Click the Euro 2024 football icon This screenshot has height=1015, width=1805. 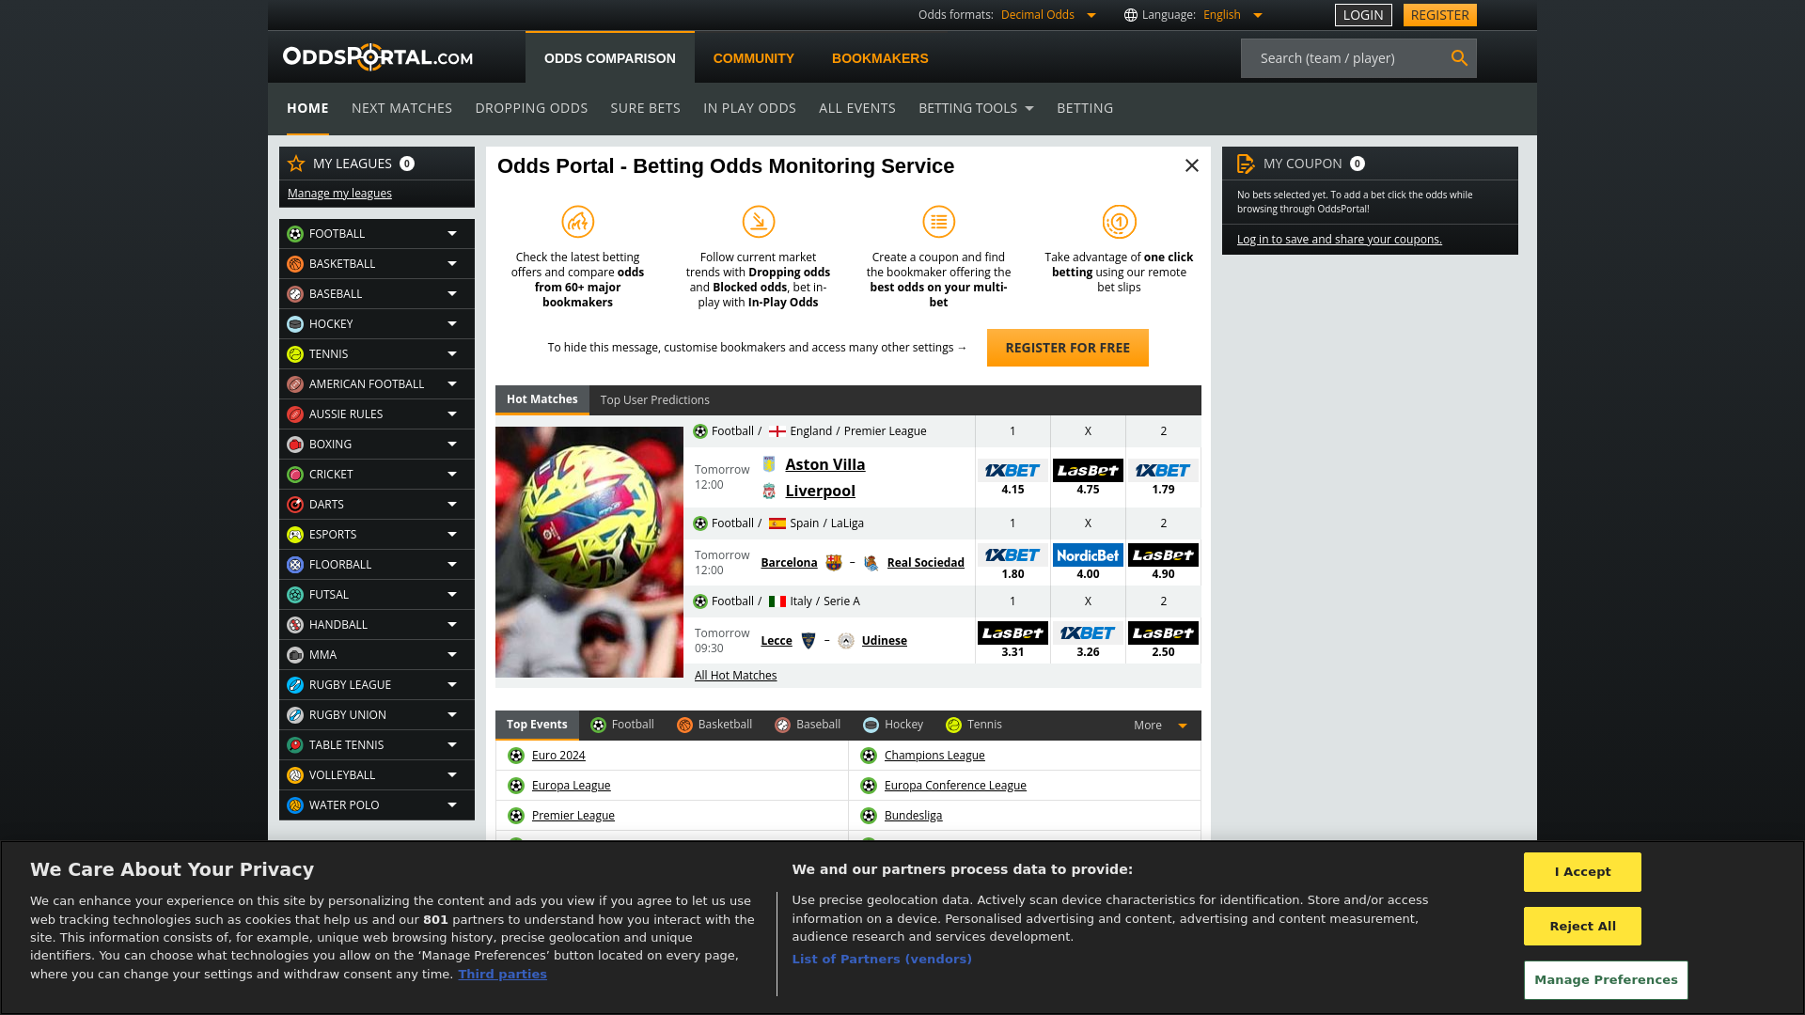coord(516,756)
